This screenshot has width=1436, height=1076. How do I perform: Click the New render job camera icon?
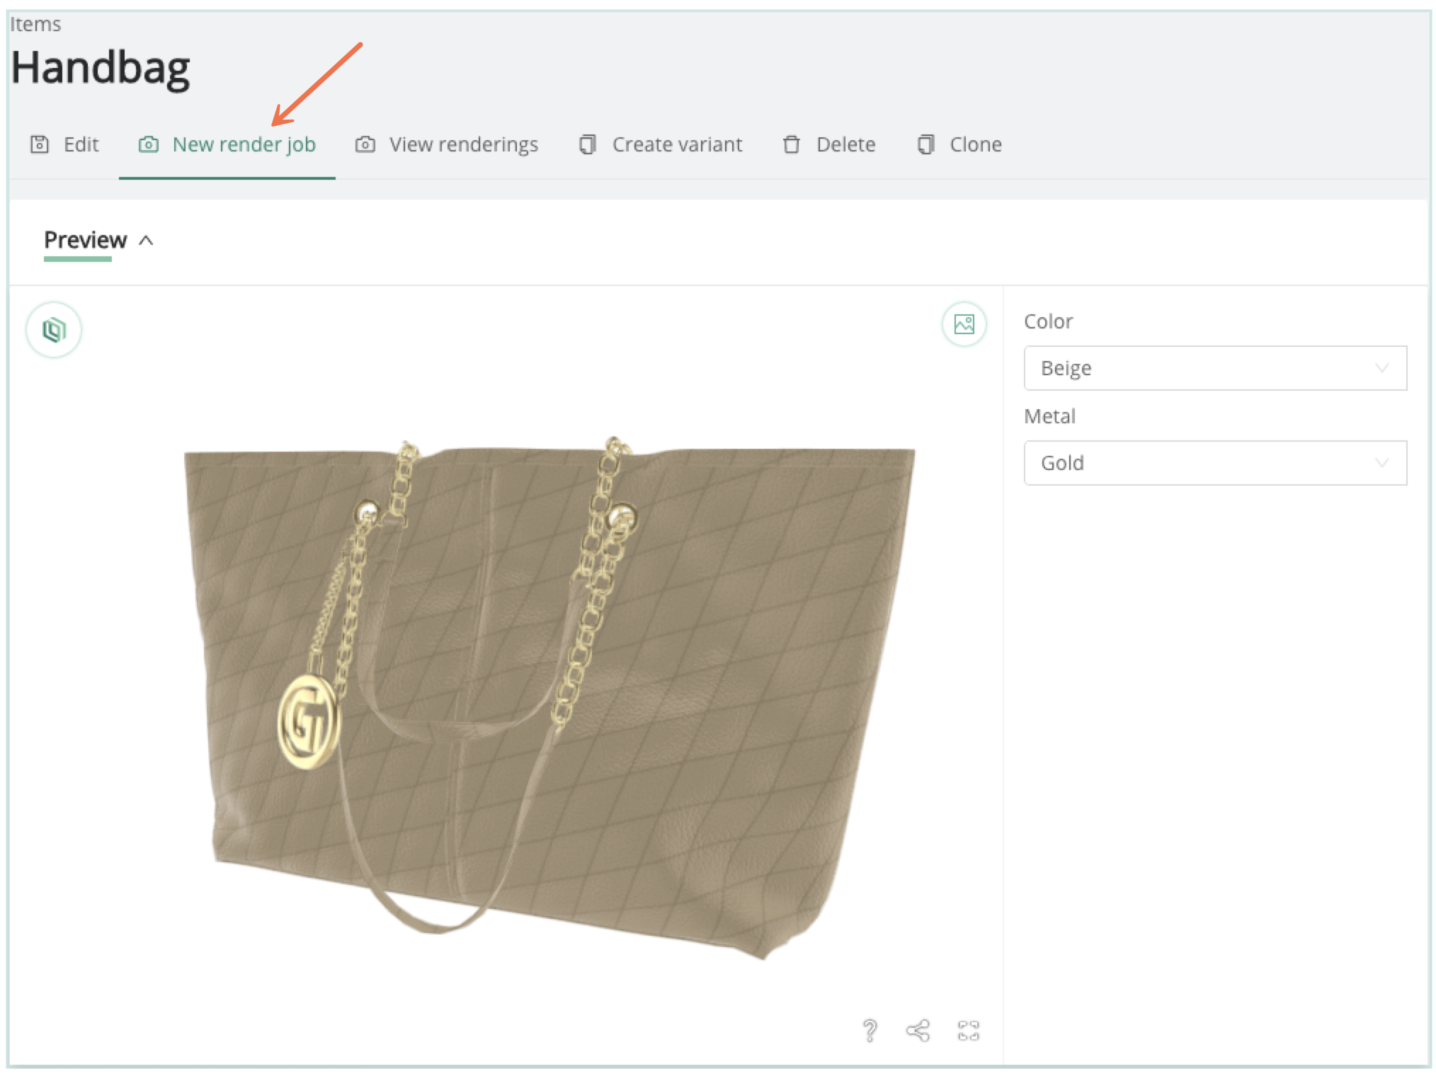pos(149,144)
